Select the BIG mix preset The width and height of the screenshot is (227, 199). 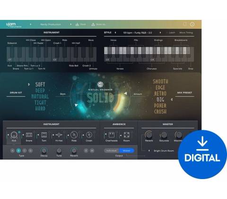[160, 99]
